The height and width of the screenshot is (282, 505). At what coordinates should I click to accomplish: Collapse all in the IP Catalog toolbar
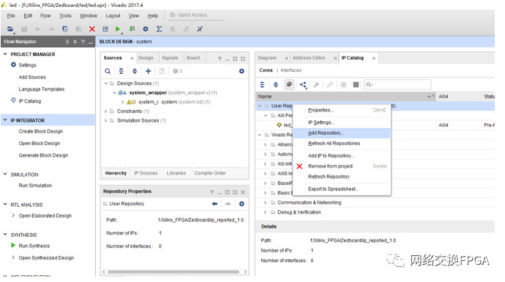pos(262,85)
